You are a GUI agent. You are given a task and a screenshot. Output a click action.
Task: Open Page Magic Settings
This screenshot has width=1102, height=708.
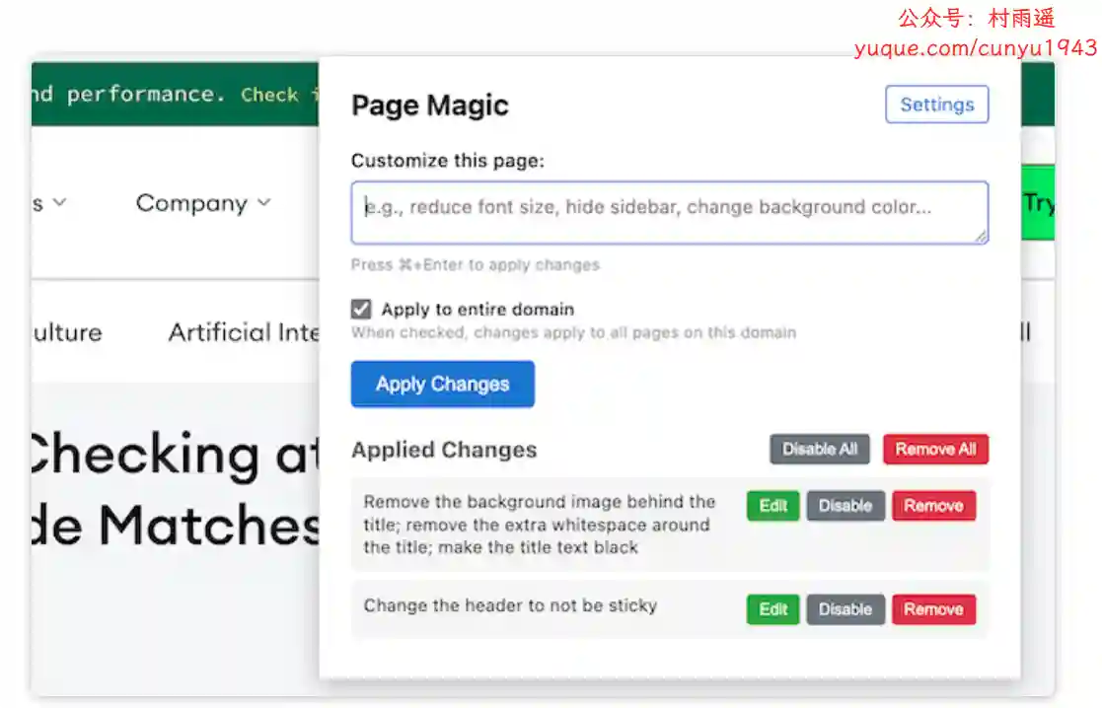(936, 105)
